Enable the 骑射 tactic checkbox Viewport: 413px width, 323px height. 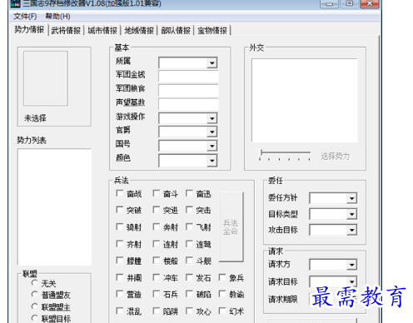point(119,226)
